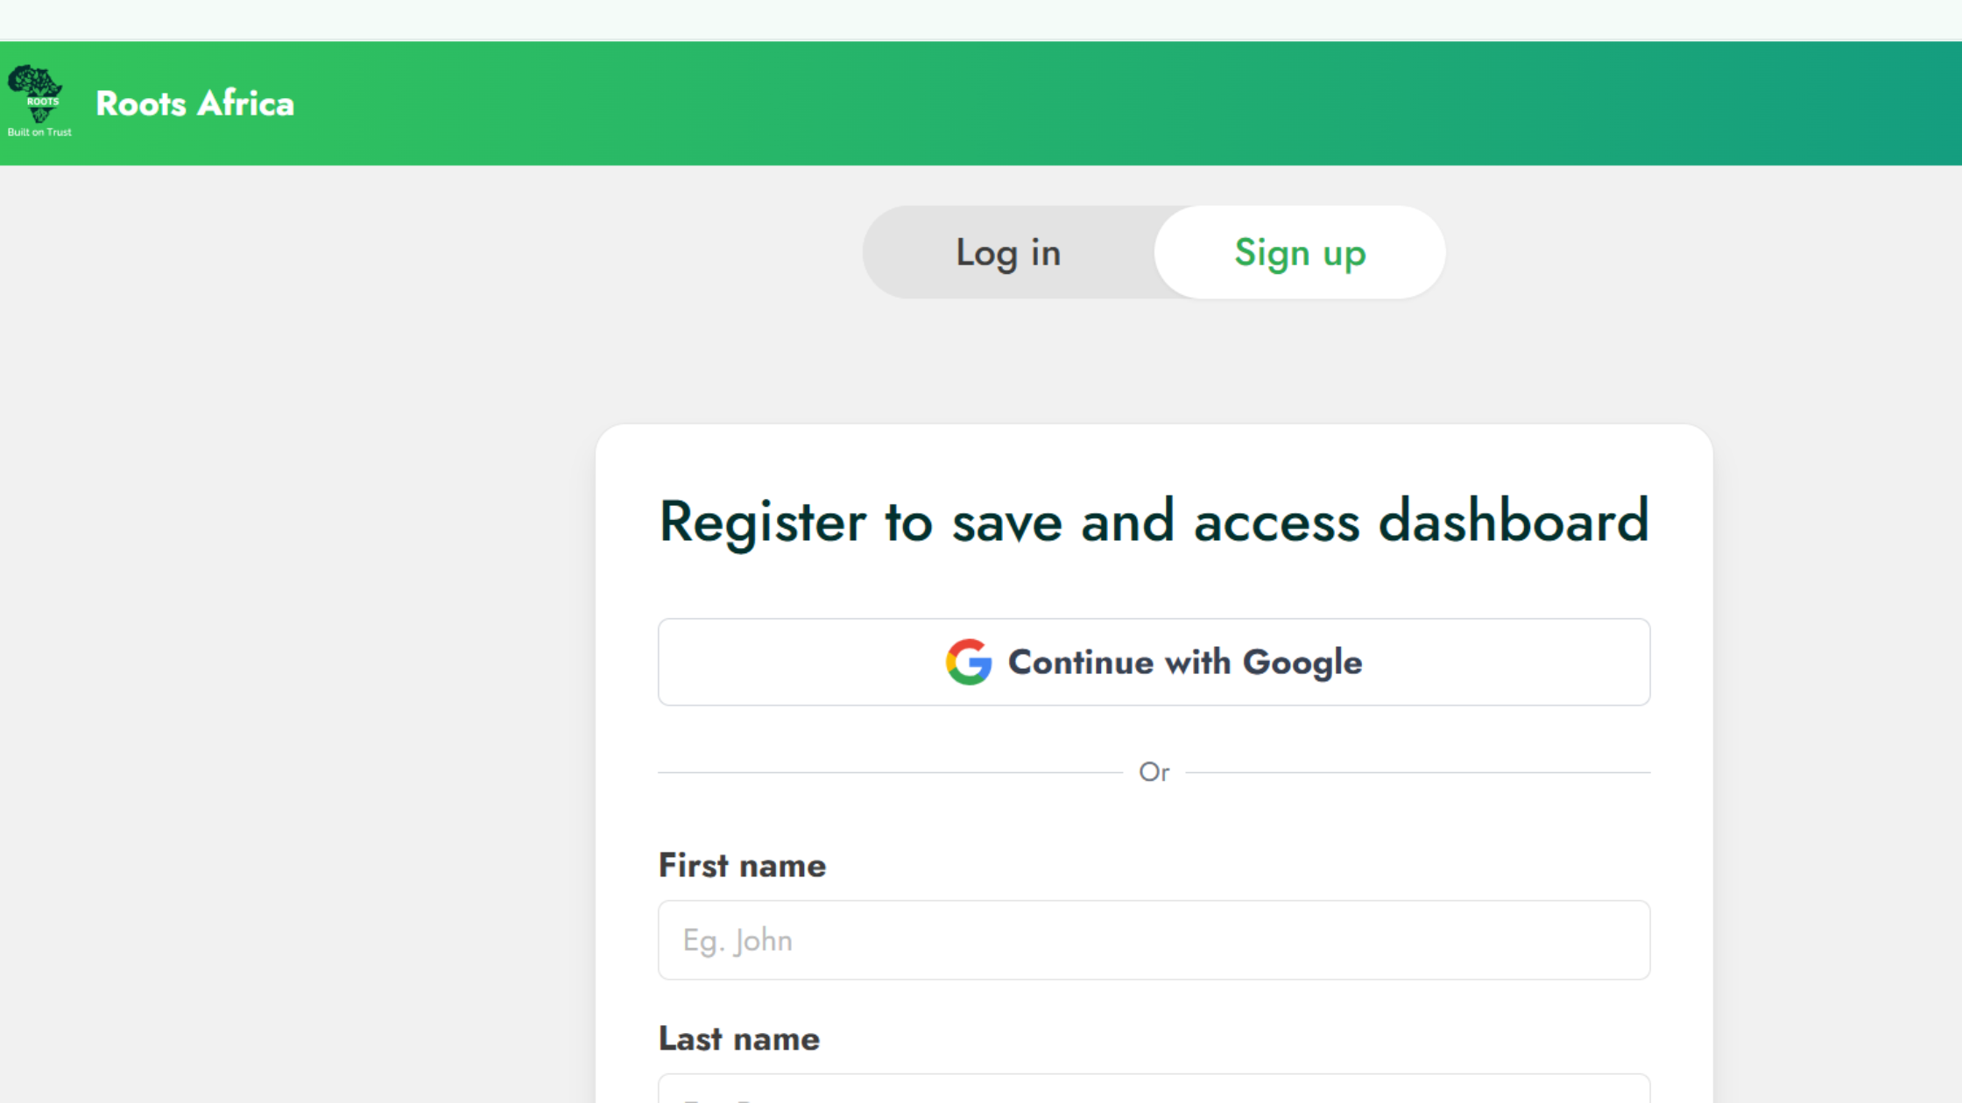This screenshot has height=1103, width=1962.
Task: Click the divider line left of Or
Action: coord(890,772)
